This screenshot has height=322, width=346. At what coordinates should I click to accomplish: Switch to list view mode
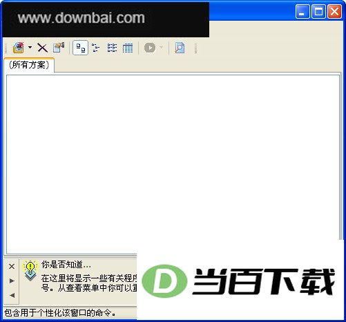point(112,48)
